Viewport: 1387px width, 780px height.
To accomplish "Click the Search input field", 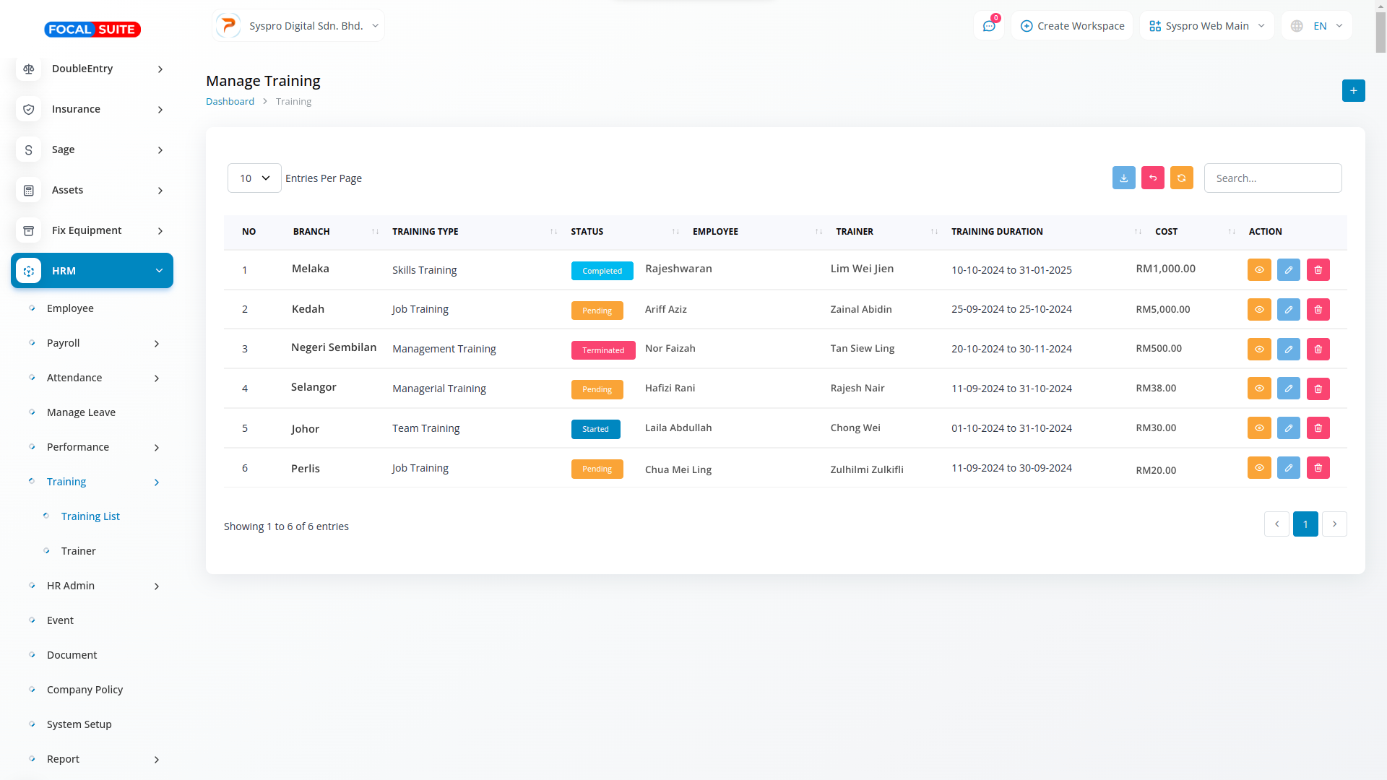I will (1272, 178).
